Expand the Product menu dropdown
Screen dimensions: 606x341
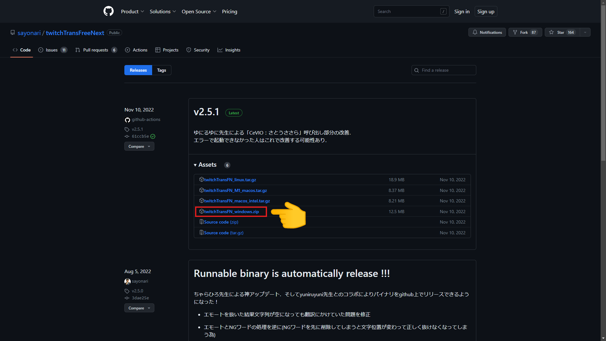point(132,11)
